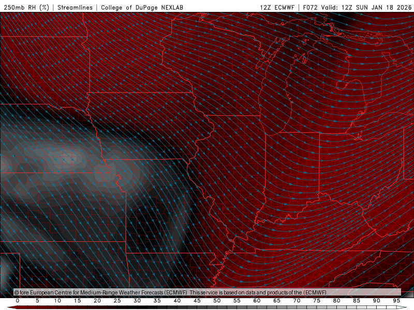Click the "70" colorbar scale label
Screen dimensions: 414x310
(297, 301)
